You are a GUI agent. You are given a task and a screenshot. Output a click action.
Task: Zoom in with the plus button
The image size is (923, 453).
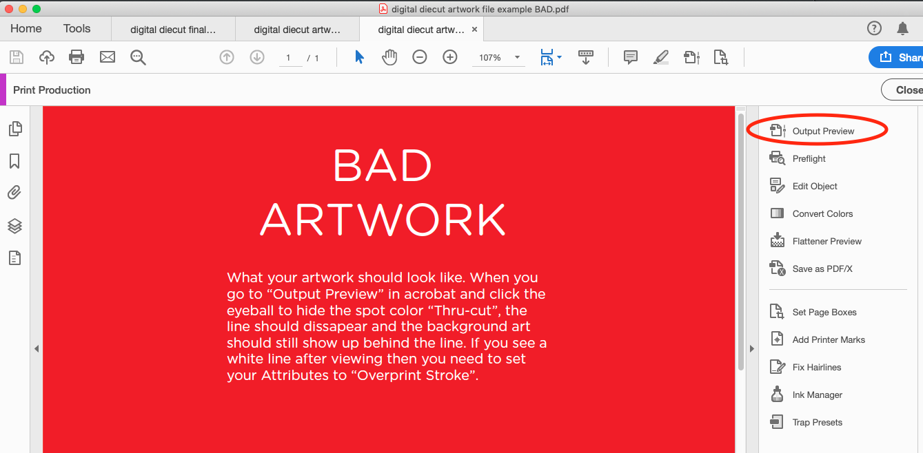coord(450,58)
